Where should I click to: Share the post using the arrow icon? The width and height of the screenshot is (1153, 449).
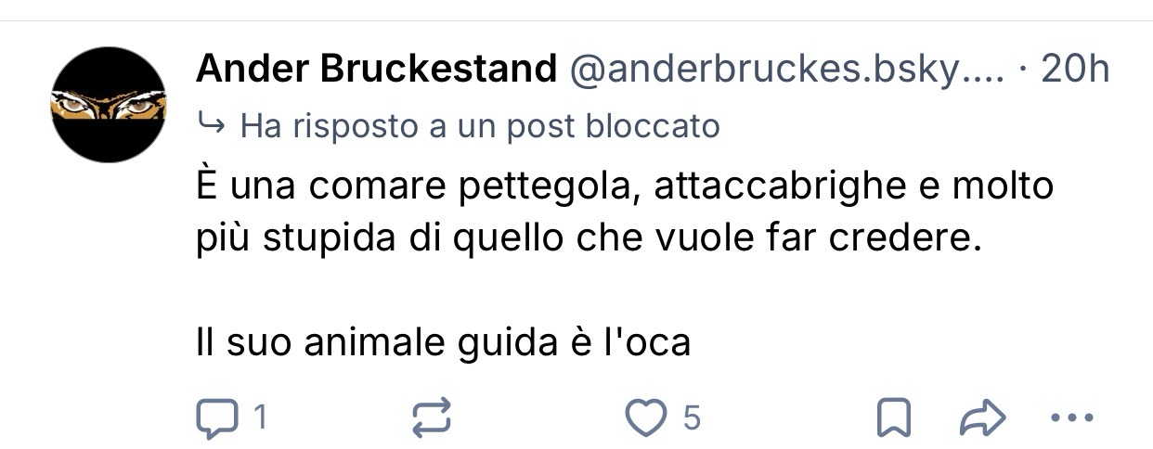(x=982, y=419)
